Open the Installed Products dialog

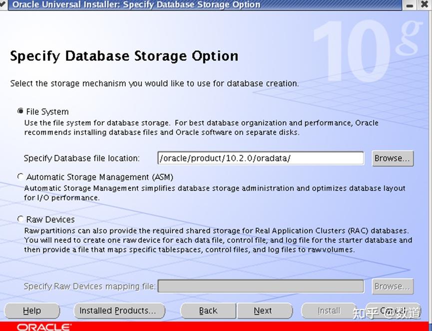tap(119, 310)
